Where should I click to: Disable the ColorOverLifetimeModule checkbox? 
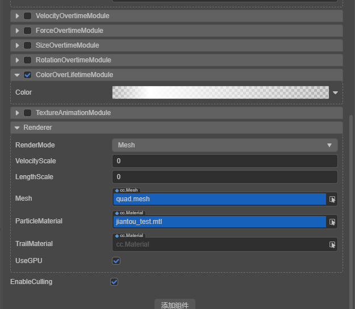(x=28, y=75)
